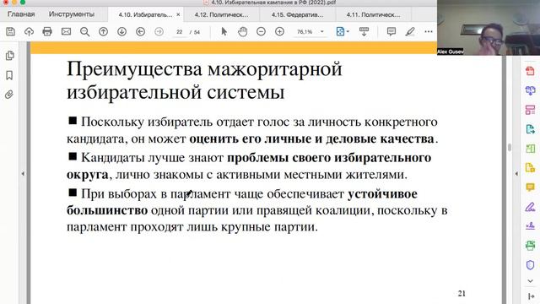Upload the file to cloud storage
The height and width of the screenshot is (304, 540).
[x=29, y=32]
